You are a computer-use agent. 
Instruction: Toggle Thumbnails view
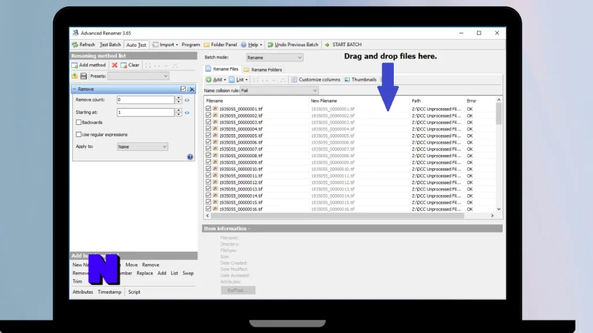coord(360,80)
